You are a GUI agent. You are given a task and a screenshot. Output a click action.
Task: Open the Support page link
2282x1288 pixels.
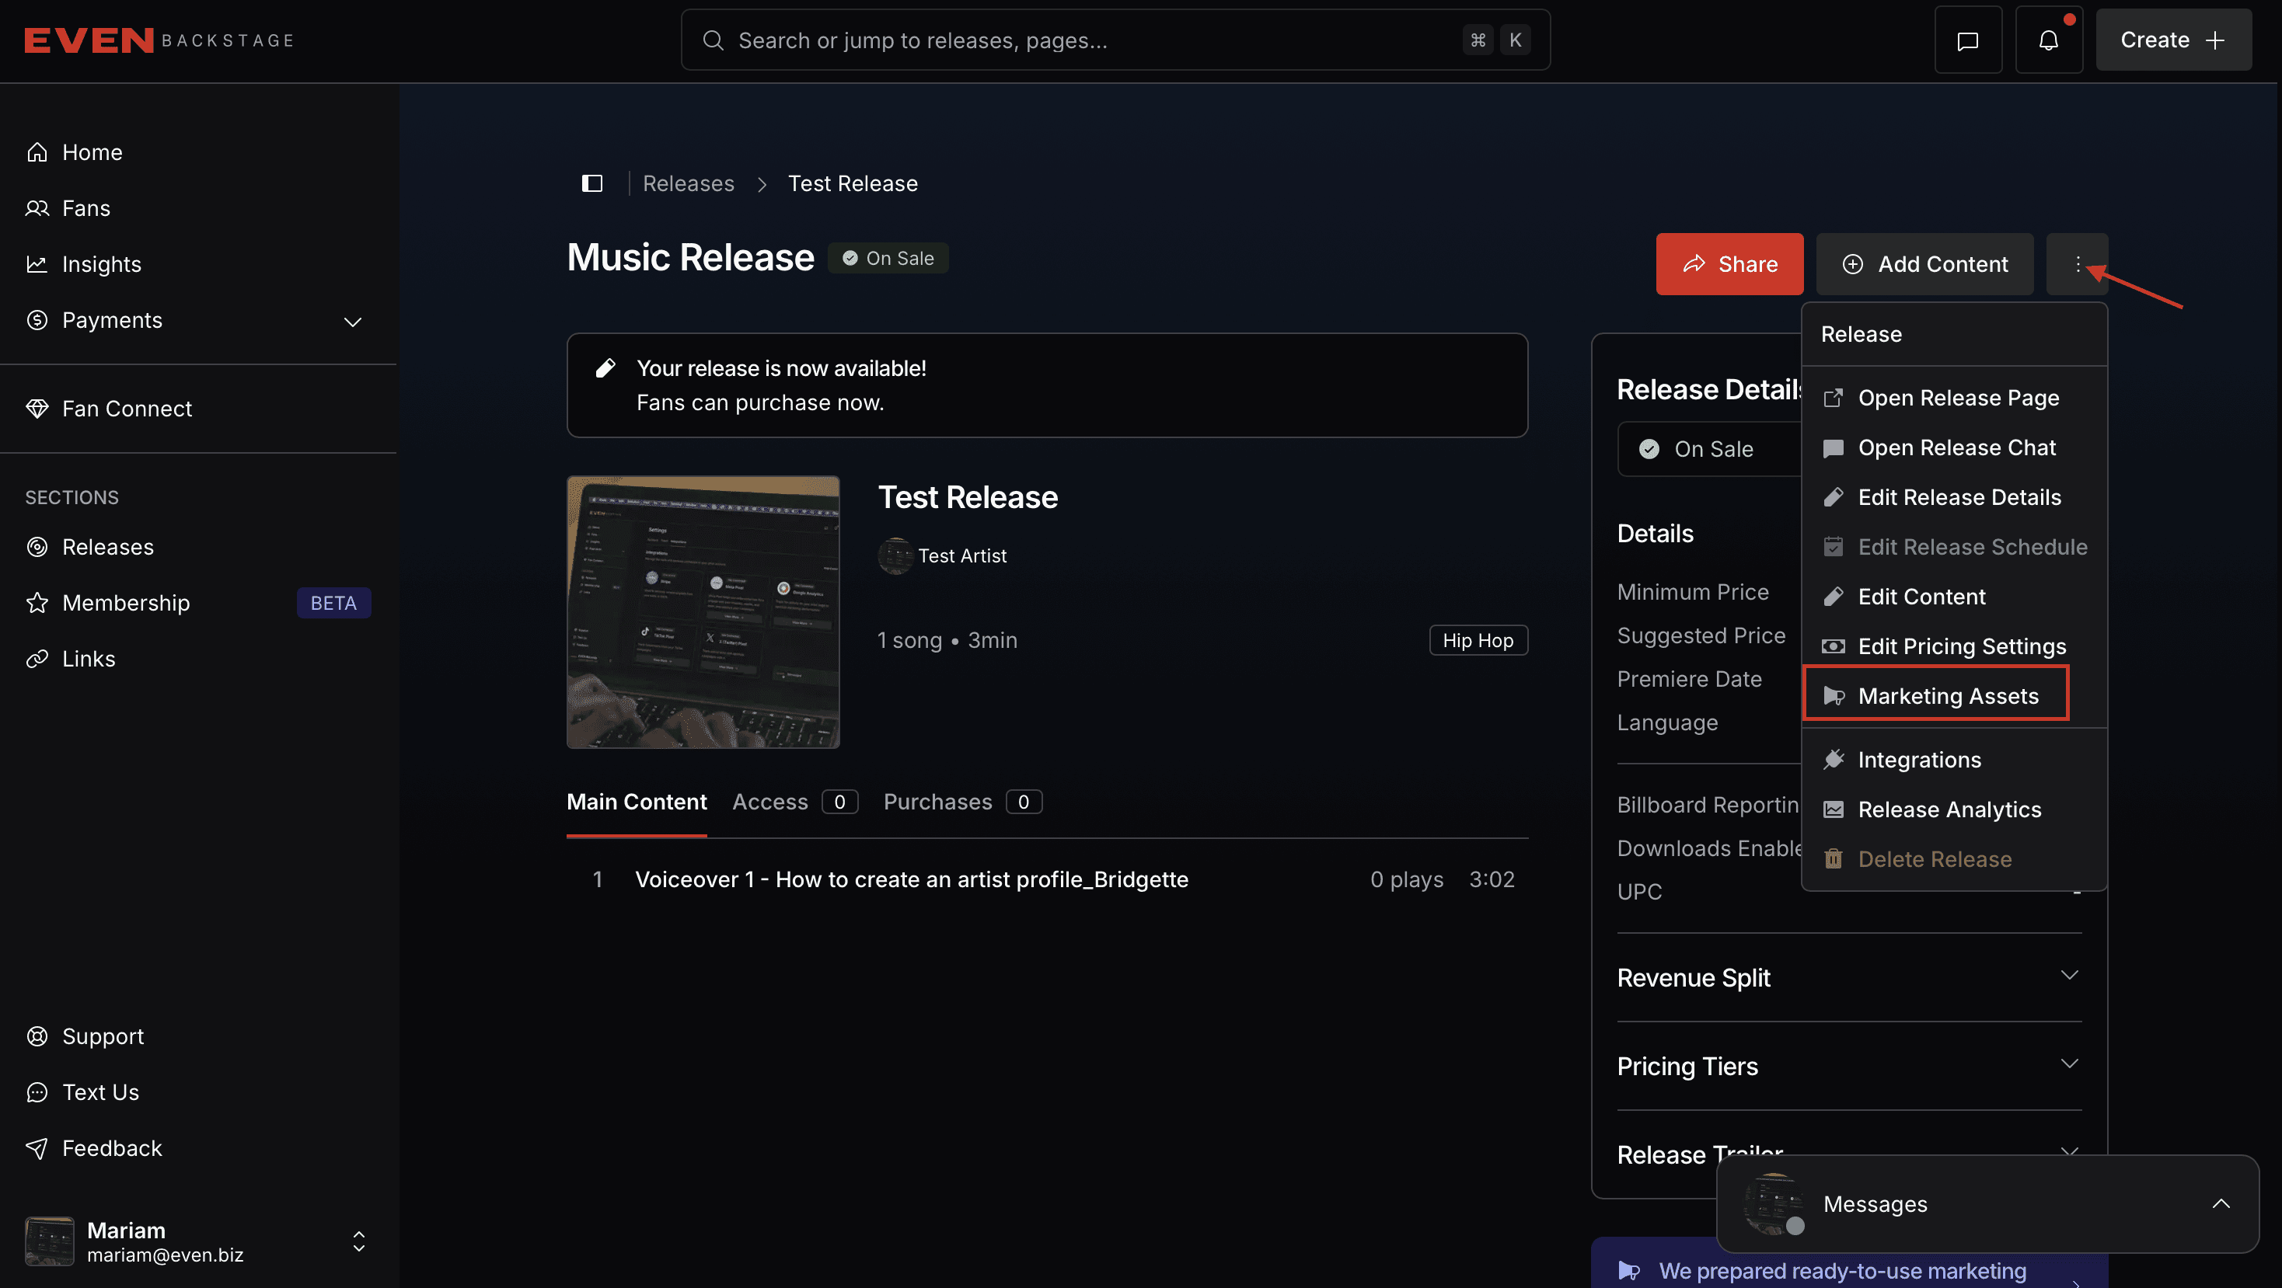click(x=103, y=1036)
